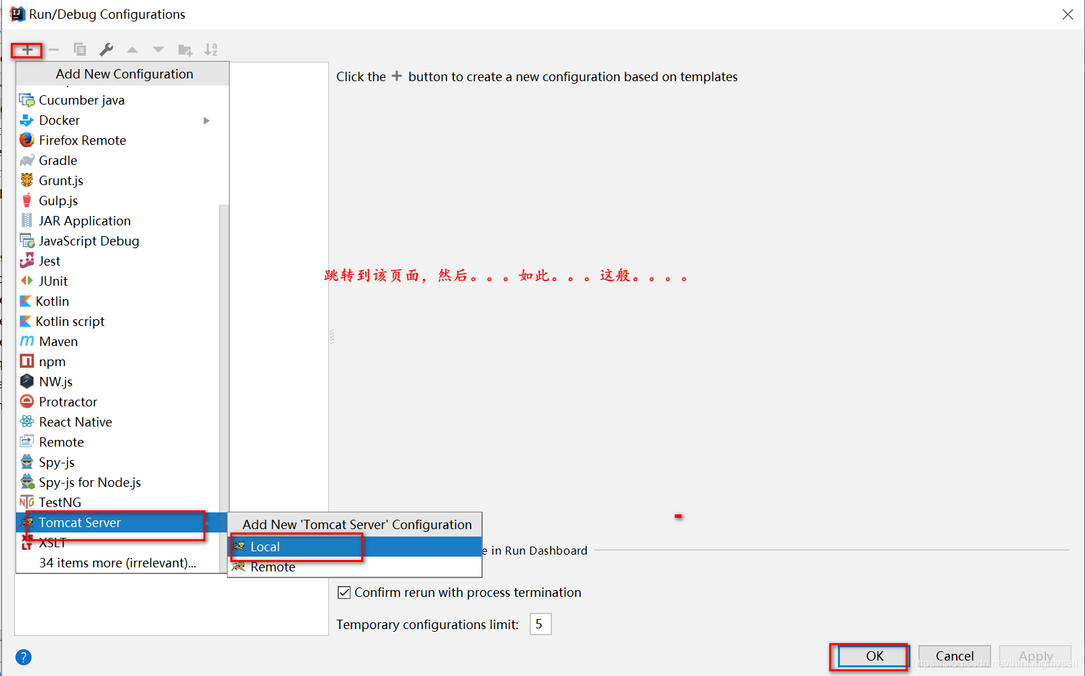Click the Sort Configurations icon

(211, 50)
